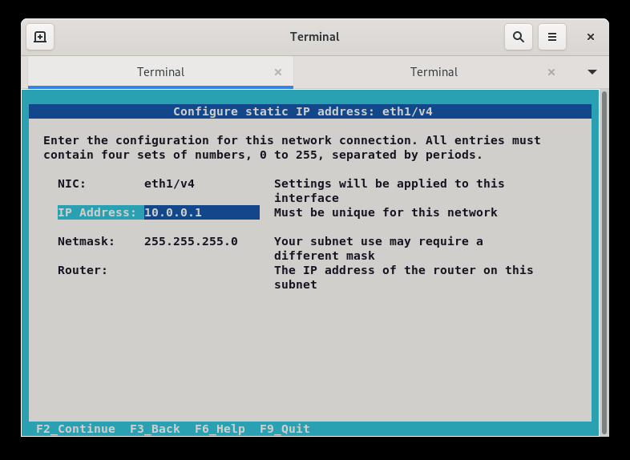Close the first Terminal tab

[x=278, y=72]
